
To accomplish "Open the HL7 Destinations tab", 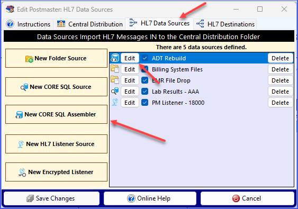I will pos(225,24).
